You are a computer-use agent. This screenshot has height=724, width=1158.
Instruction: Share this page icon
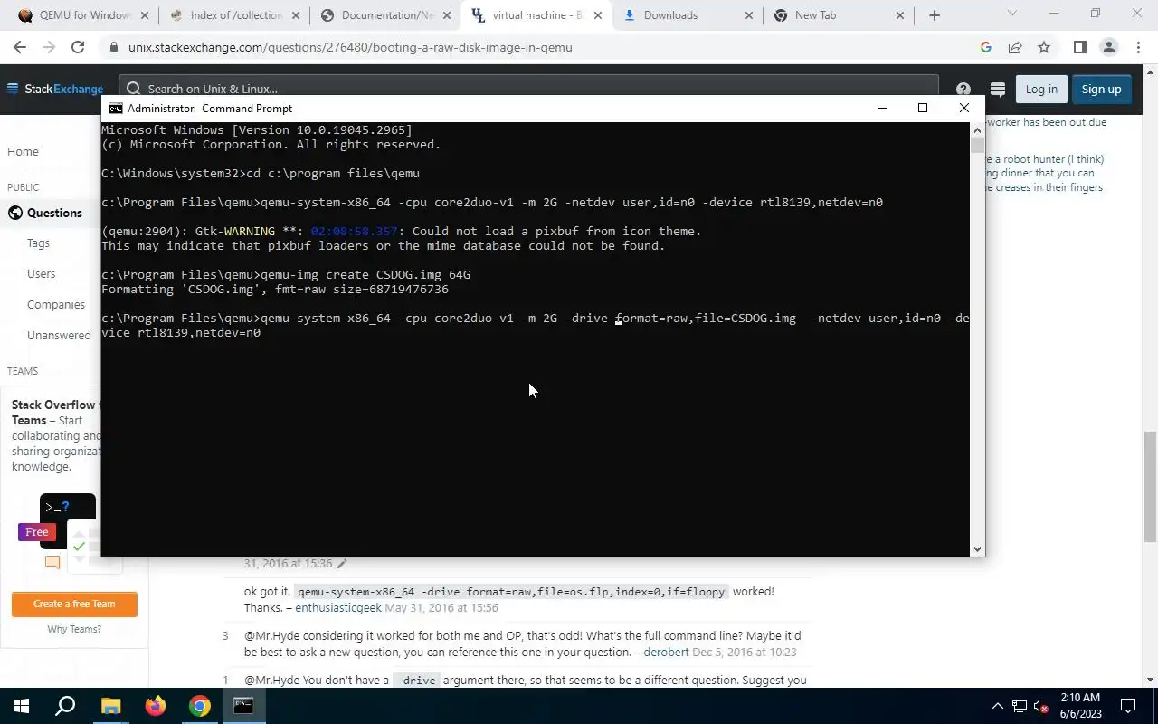coord(1015,47)
